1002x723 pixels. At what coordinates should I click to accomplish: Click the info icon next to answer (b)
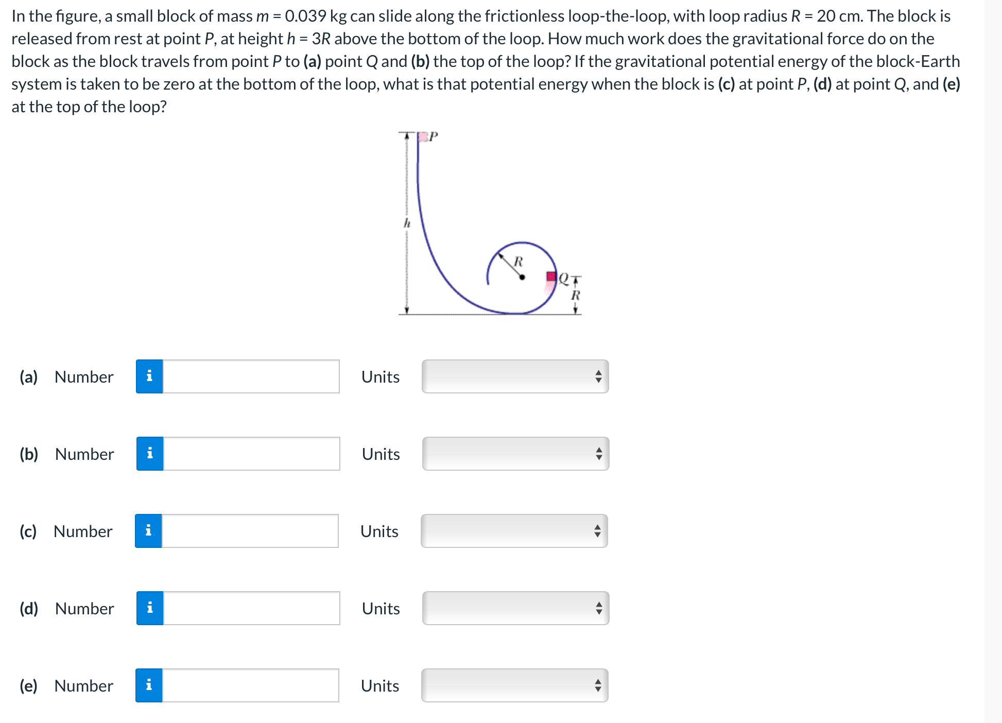click(150, 454)
